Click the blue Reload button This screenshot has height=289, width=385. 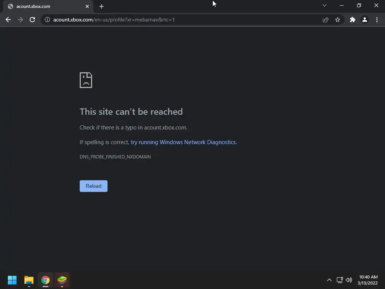94,186
